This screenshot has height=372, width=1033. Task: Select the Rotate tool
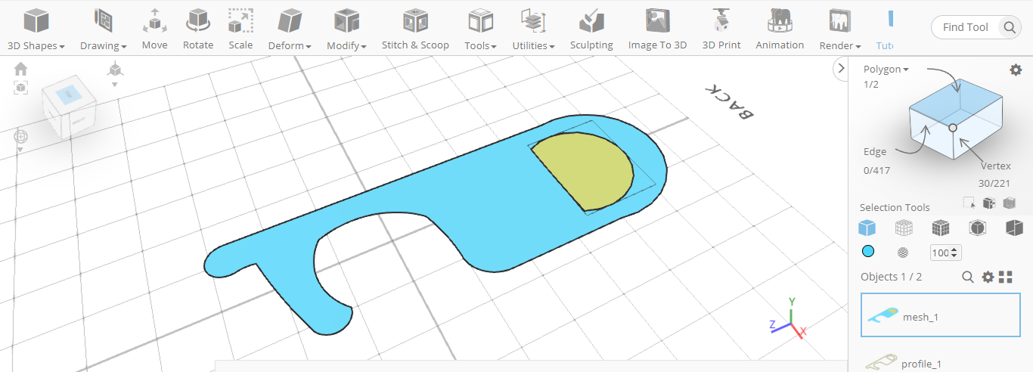click(x=198, y=29)
